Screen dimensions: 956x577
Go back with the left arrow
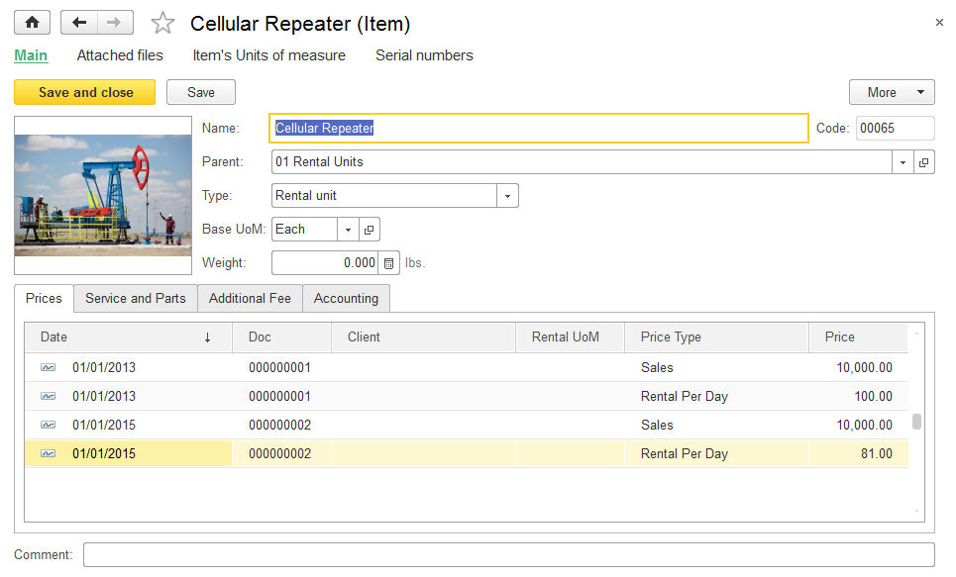tap(79, 23)
